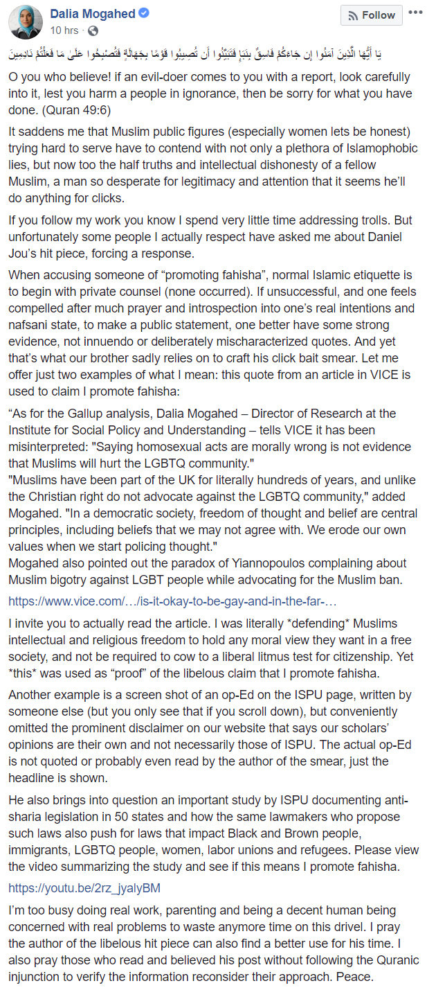The width and height of the screenshot is (427, 990).
Task: Click the feed icon inside Follow
Action: [x=353, y=15]
